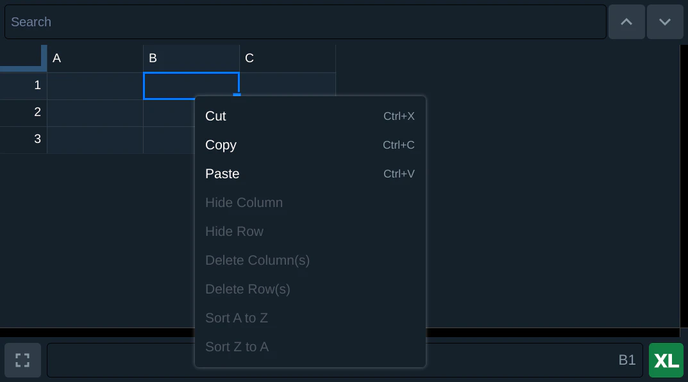Click Hide Column in the context menu
This screenshot has width=688, height=382.
(310, 203)
